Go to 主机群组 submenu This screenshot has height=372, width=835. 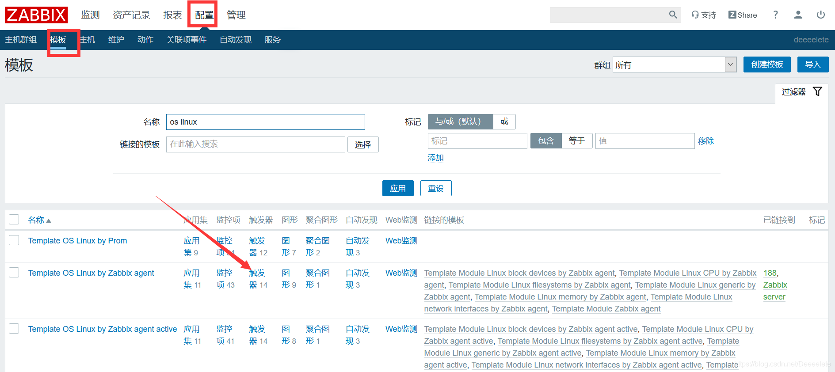tap(21, 40)
